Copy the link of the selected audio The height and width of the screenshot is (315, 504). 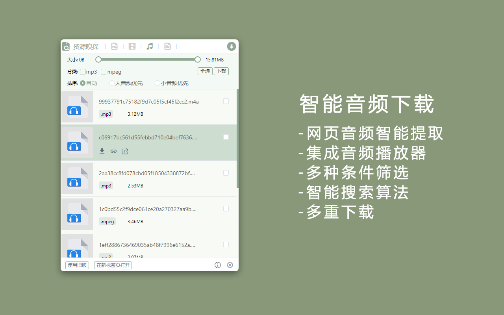pos(113,151)
